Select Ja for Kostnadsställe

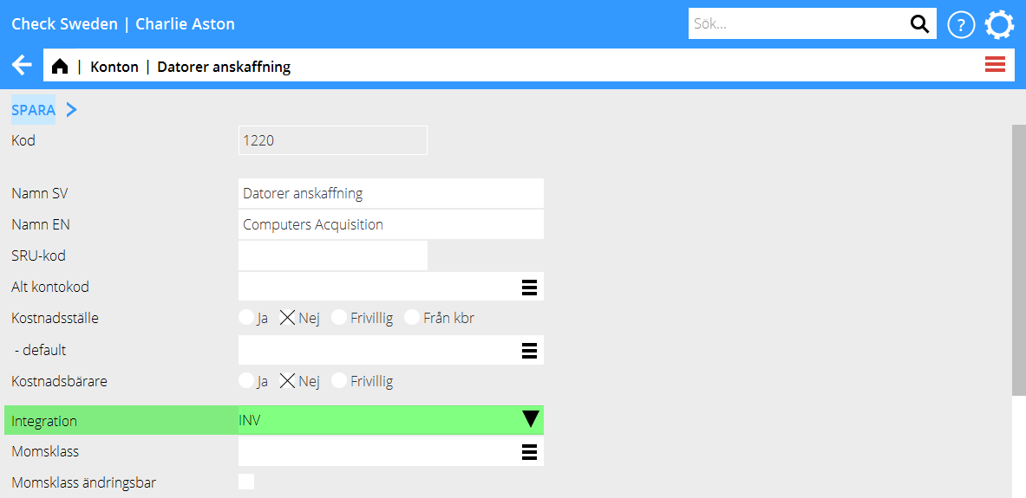[247, 318]
